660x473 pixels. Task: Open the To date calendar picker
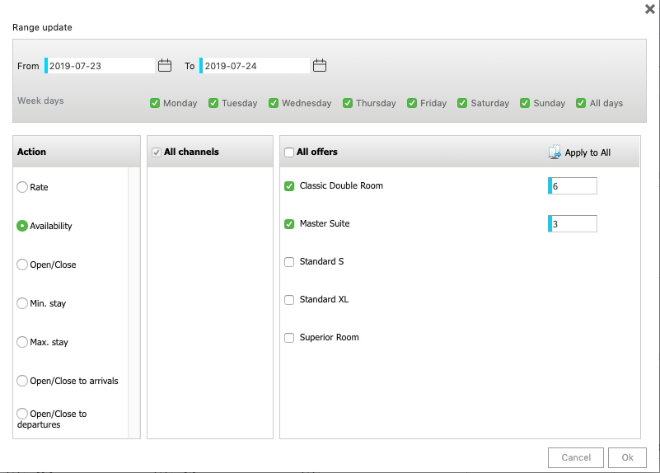320,66
